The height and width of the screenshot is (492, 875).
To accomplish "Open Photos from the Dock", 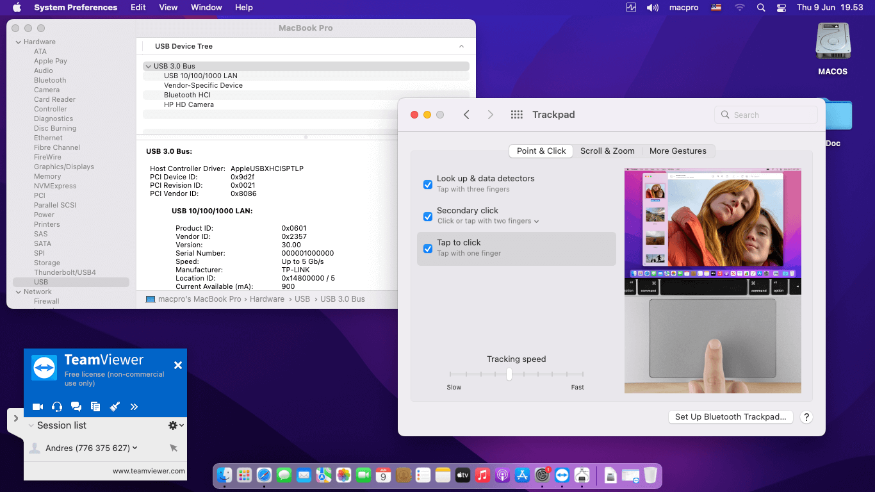I will (x=343, y=475).
